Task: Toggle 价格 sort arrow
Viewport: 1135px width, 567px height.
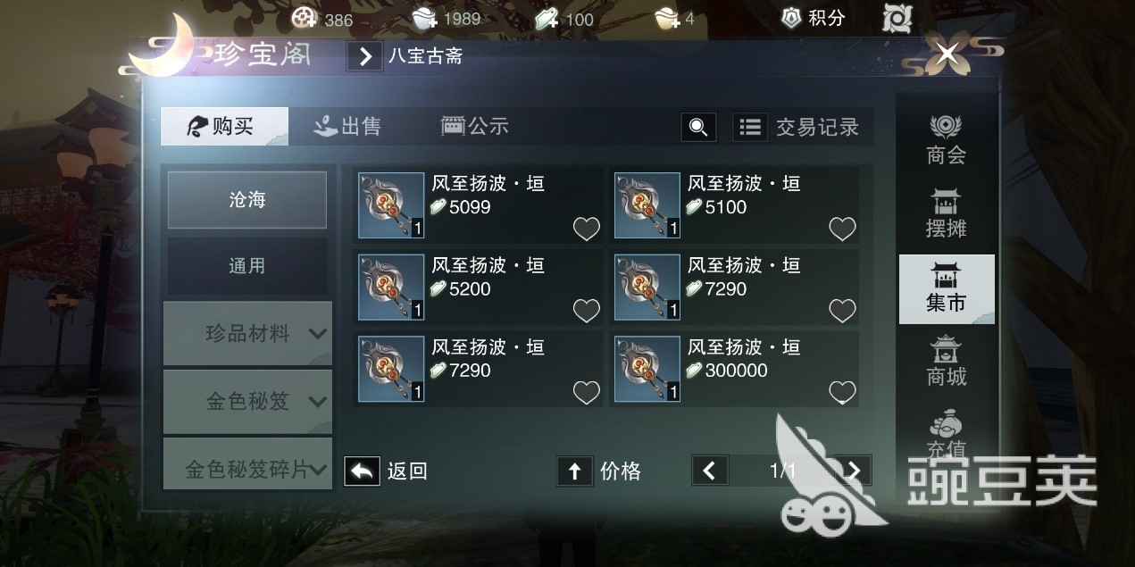Action: pyautogui.click(x=574, y=471)
